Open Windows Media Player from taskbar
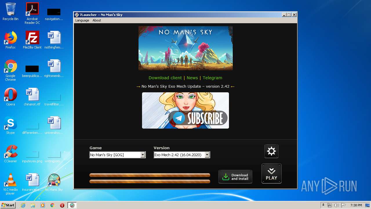The height and width of the screenshot is (209, 371). (43, 205)
